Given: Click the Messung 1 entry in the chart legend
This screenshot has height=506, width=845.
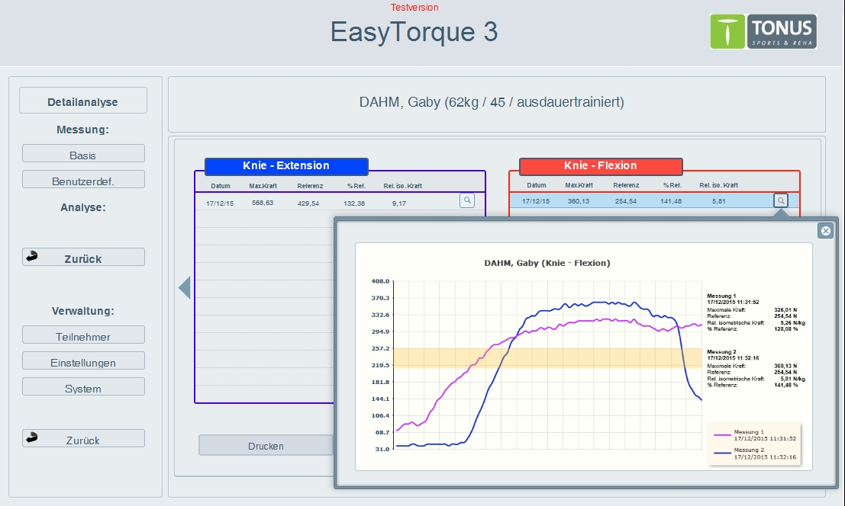Looking at the screenshot, I should [x=755, y=435].
